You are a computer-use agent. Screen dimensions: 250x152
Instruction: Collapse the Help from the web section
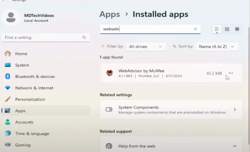(x=235, y=146)
